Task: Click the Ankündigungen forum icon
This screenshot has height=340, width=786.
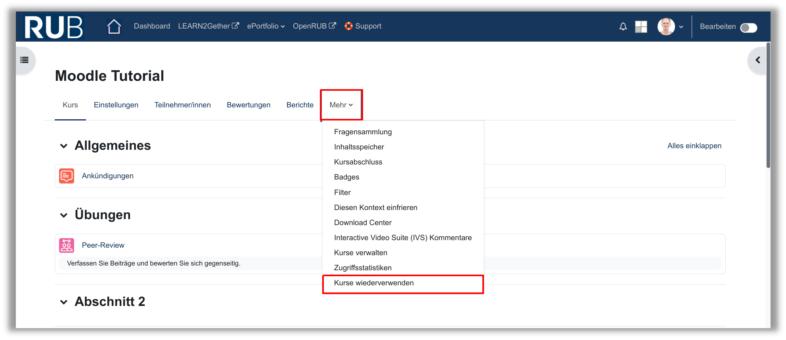Action: pyautogui.click(x=67, y=176)
